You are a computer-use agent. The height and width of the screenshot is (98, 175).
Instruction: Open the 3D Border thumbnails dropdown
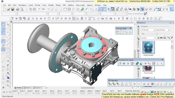click(x=148, y=30)
